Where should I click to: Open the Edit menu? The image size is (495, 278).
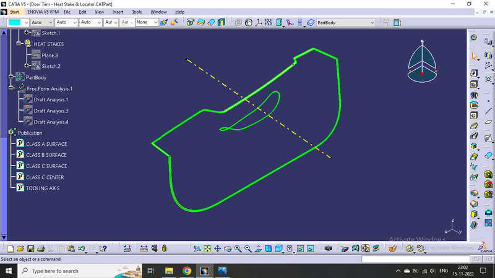tap(82, 12)
